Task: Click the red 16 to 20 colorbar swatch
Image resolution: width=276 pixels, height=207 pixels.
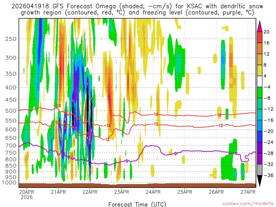Action: tap(260, 37)
